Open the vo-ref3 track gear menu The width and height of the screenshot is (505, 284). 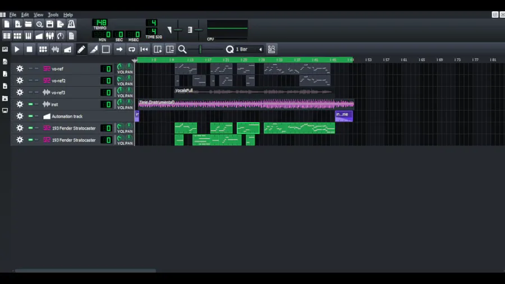[20, 93]
